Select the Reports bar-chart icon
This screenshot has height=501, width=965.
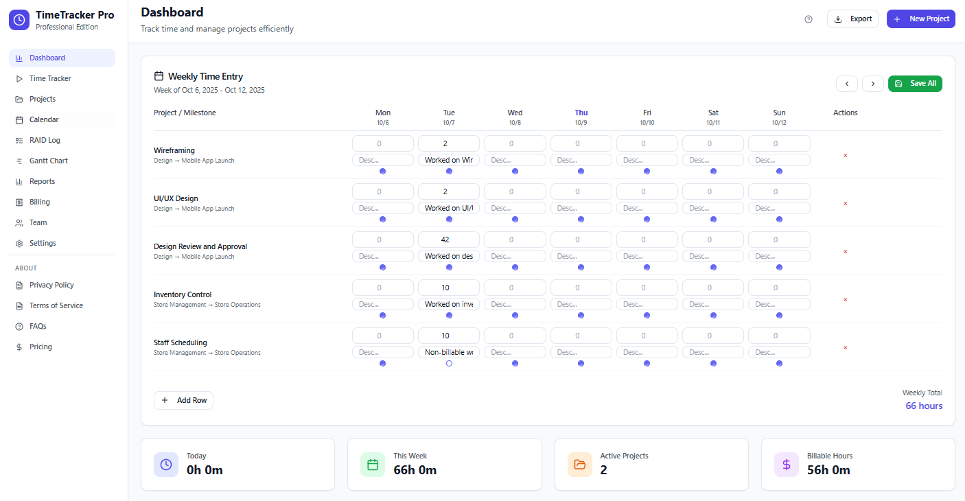pos(20,181)
